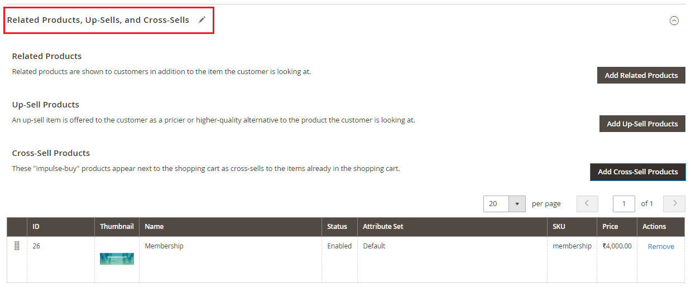
Task: Click the 'per page' label
Action: (x=546, y=204)
